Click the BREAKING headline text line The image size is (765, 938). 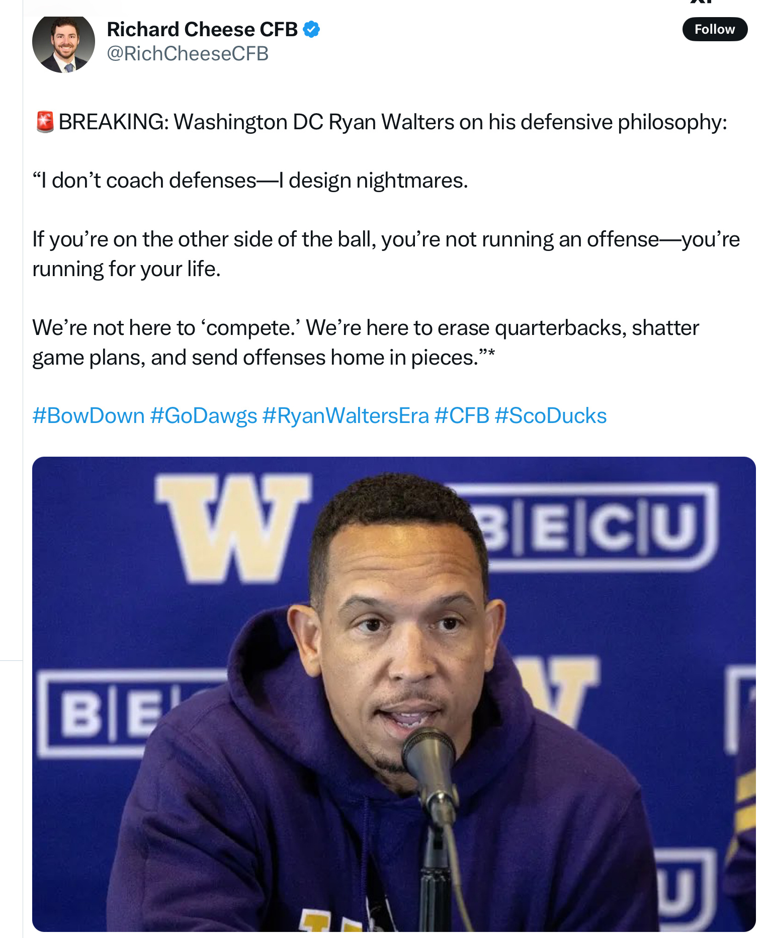(392, 122)
